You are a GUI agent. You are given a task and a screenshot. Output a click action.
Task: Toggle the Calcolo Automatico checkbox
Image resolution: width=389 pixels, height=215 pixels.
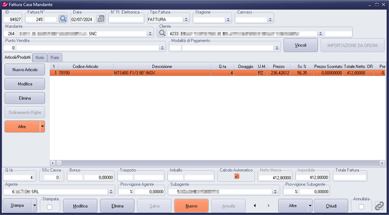[x=237, y=176]
